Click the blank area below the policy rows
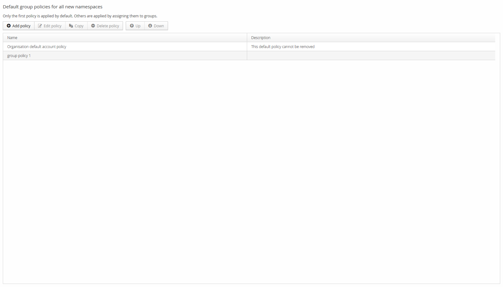 (248, 170)
